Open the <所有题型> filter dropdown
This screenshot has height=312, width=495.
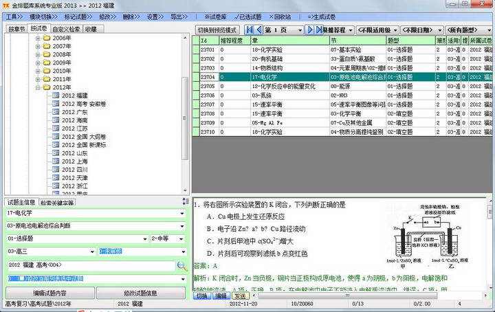pyautogui.click(x=489, y=30)
